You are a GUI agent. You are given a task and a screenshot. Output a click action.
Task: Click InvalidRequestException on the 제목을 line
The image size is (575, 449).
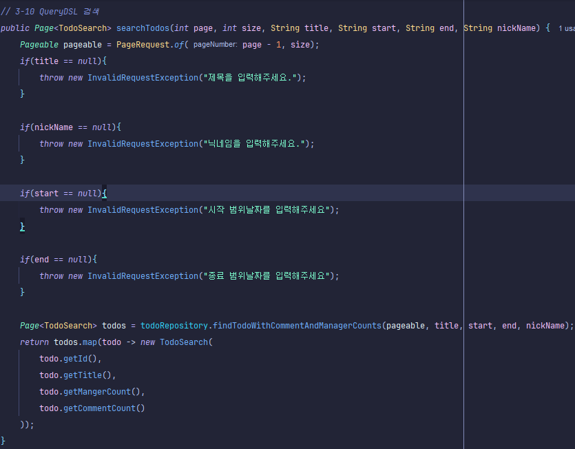[143, 78]
